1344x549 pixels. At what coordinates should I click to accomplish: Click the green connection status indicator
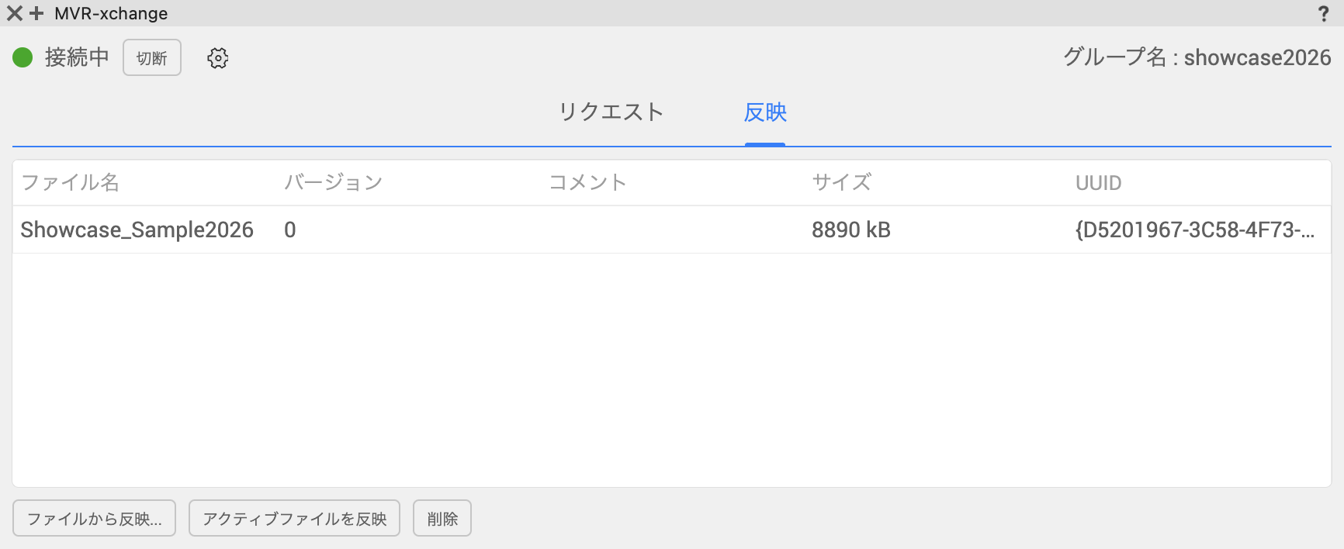click(x=23, y=57)
